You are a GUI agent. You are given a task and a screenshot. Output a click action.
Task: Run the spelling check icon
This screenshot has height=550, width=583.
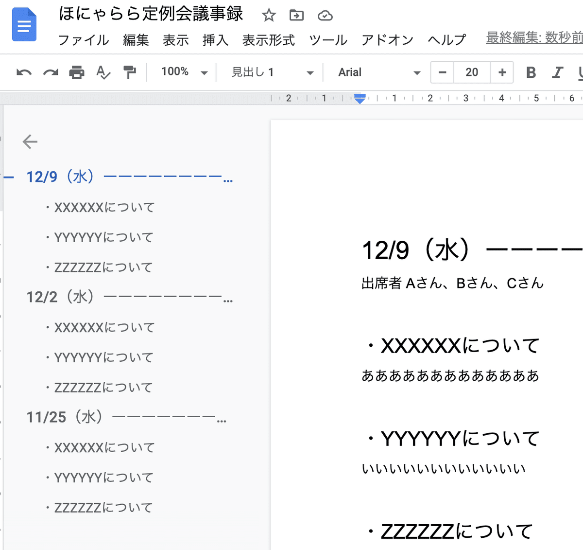(x=103, y=71)
